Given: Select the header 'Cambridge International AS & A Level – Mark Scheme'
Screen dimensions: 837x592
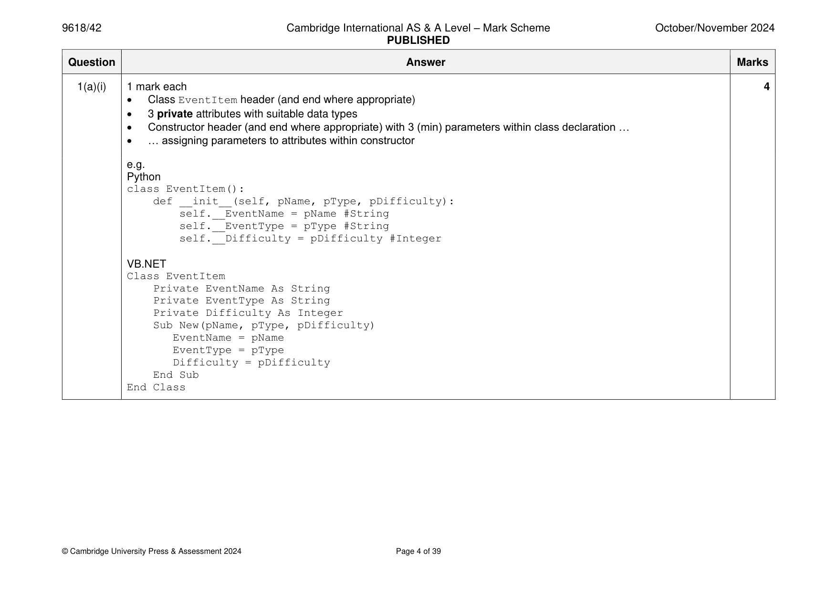Looking at the screenshot, I should [418, 28].
